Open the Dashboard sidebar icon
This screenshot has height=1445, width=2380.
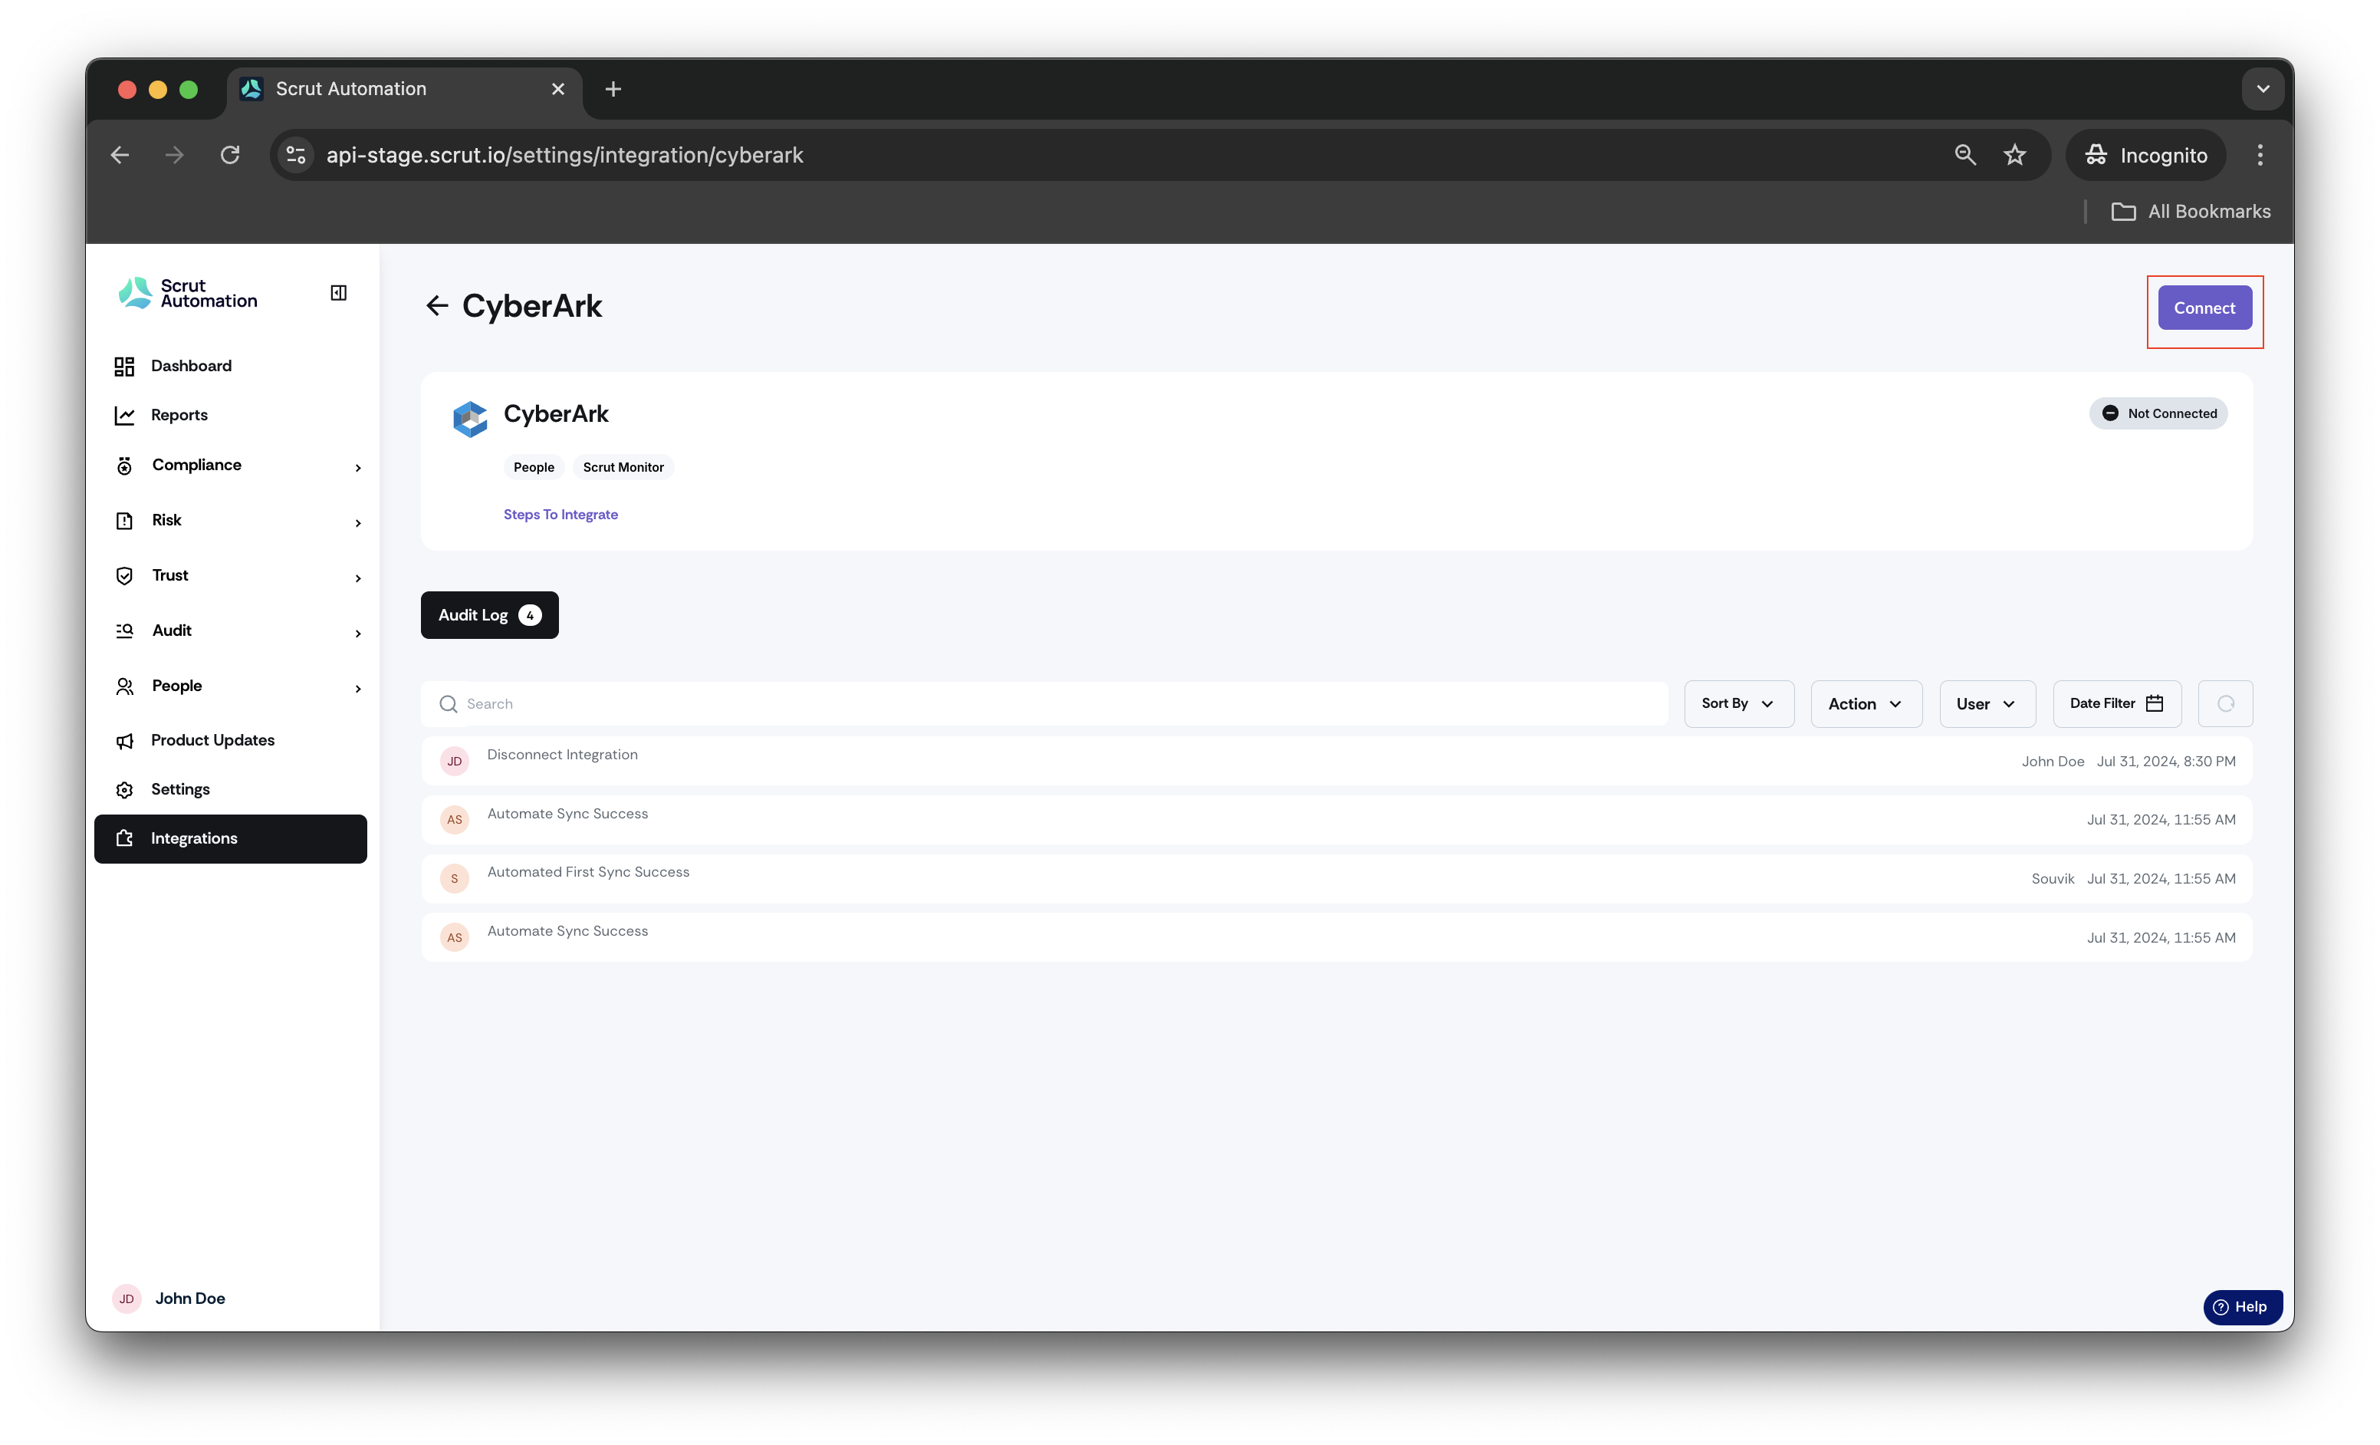(x=125, y=366)
